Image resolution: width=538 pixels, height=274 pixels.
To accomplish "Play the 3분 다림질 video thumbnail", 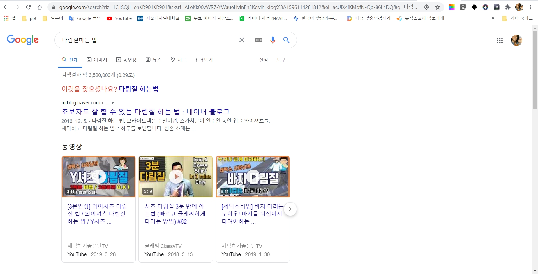I will click(x=176, y=177).
